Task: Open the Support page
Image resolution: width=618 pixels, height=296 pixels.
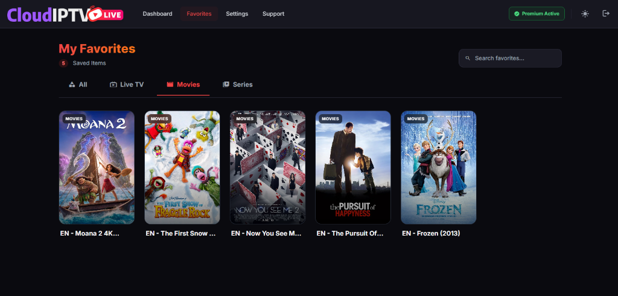Action: coord(273,14)
